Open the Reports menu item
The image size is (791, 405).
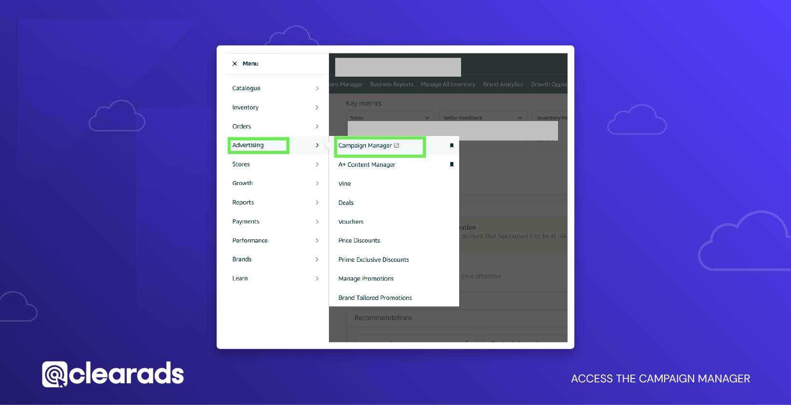point(243,202)
